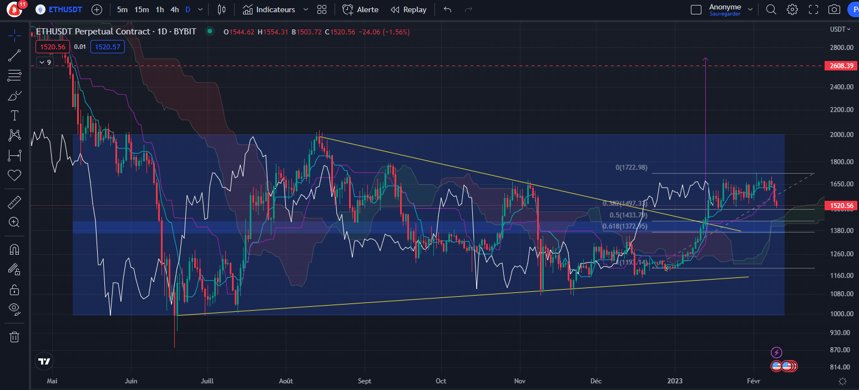The width and height of the screenshot is (859, 390).
Task: Open the zoom-in tool
Action: [x=14, y=221]
